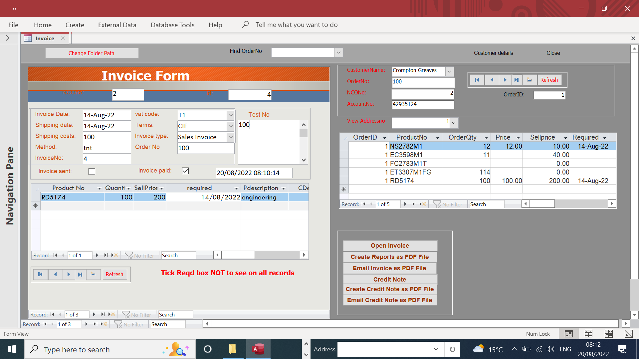Close the Invoice tab
The width and height of the screenshot is (639, 359).
coord(63,38)
